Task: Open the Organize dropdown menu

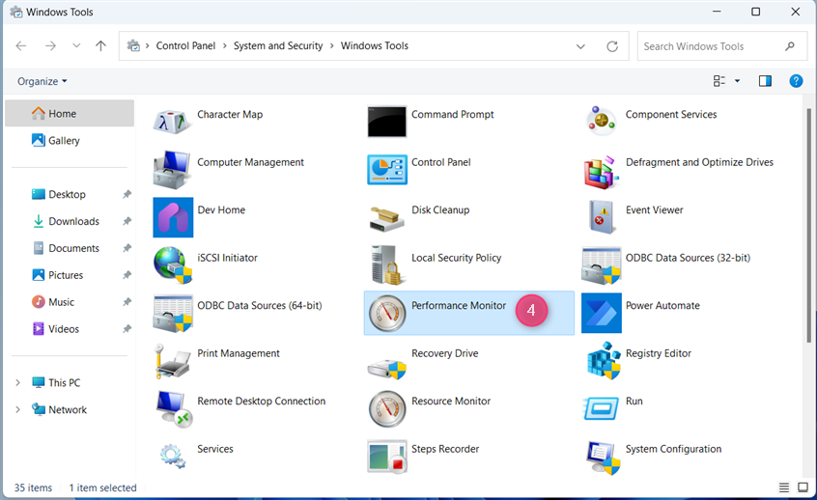Action: [x=42, y=81]
